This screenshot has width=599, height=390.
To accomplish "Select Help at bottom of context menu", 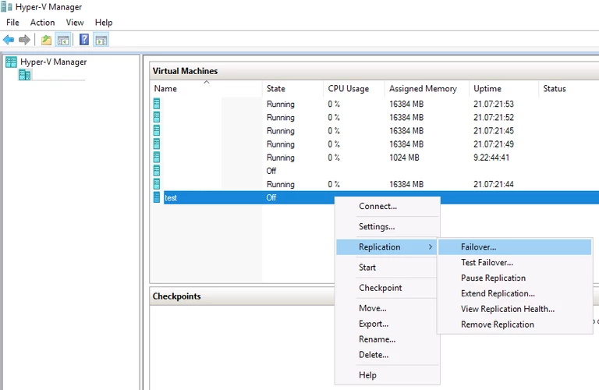I will pos(388,375).
